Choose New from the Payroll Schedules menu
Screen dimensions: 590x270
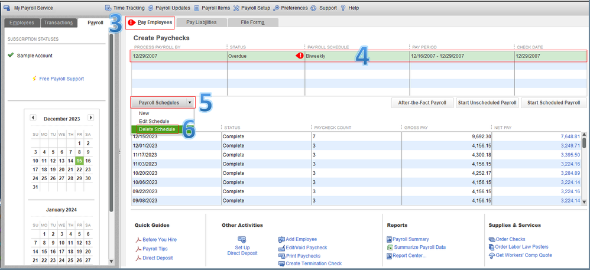point(144,113)
